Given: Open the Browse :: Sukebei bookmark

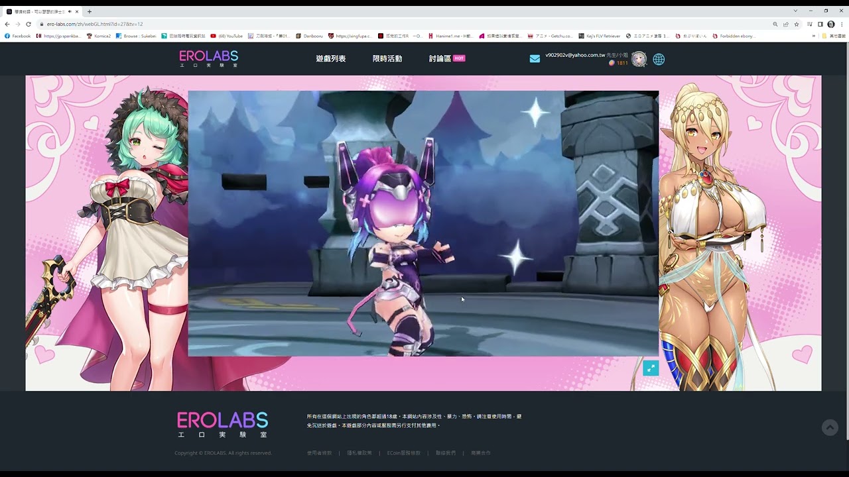Looking at the screenshot, I should click(x=136, y=36).
